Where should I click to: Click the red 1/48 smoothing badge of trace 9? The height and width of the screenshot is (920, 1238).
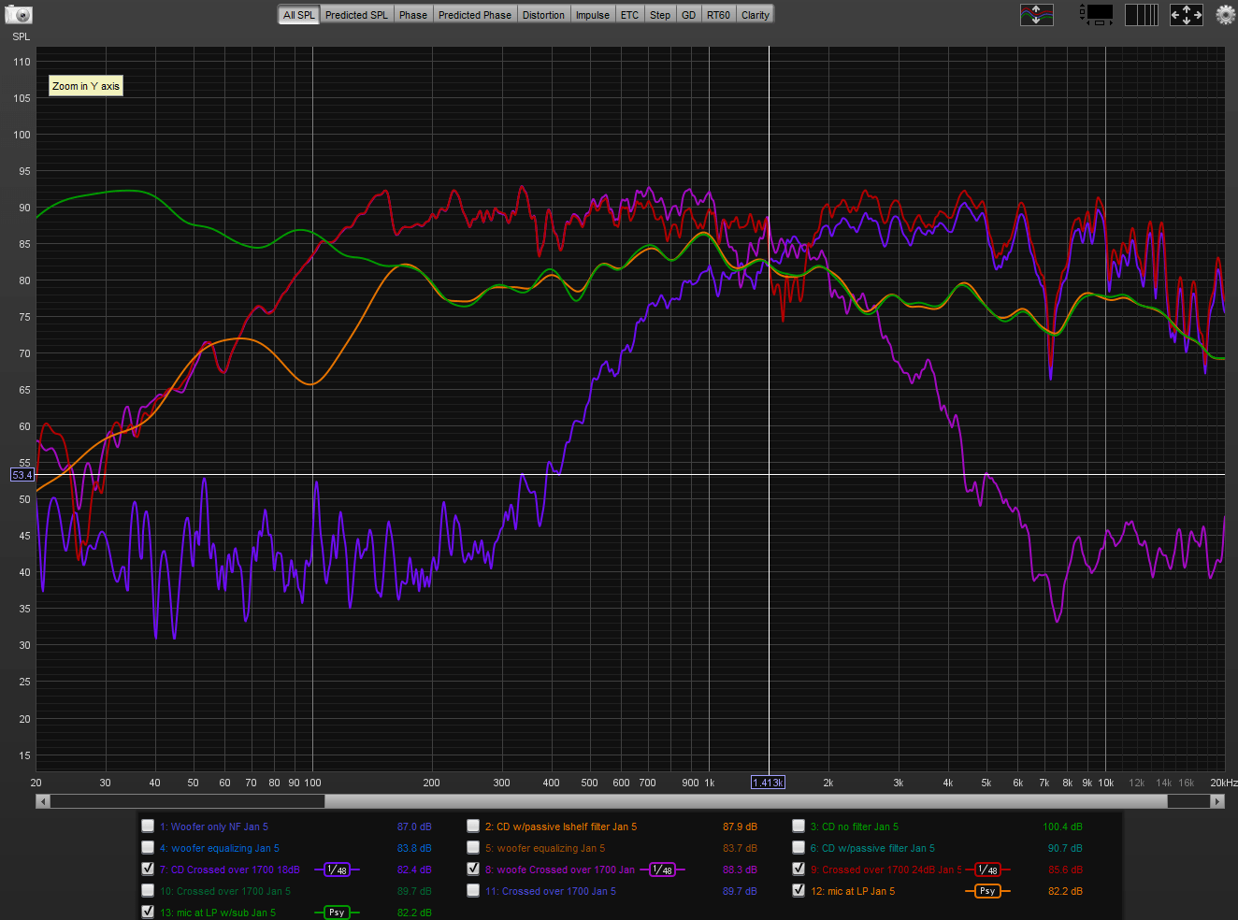click(987, 870)
